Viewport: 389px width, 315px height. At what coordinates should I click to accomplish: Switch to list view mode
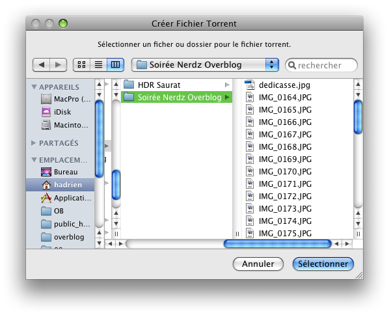pos(98,65)
